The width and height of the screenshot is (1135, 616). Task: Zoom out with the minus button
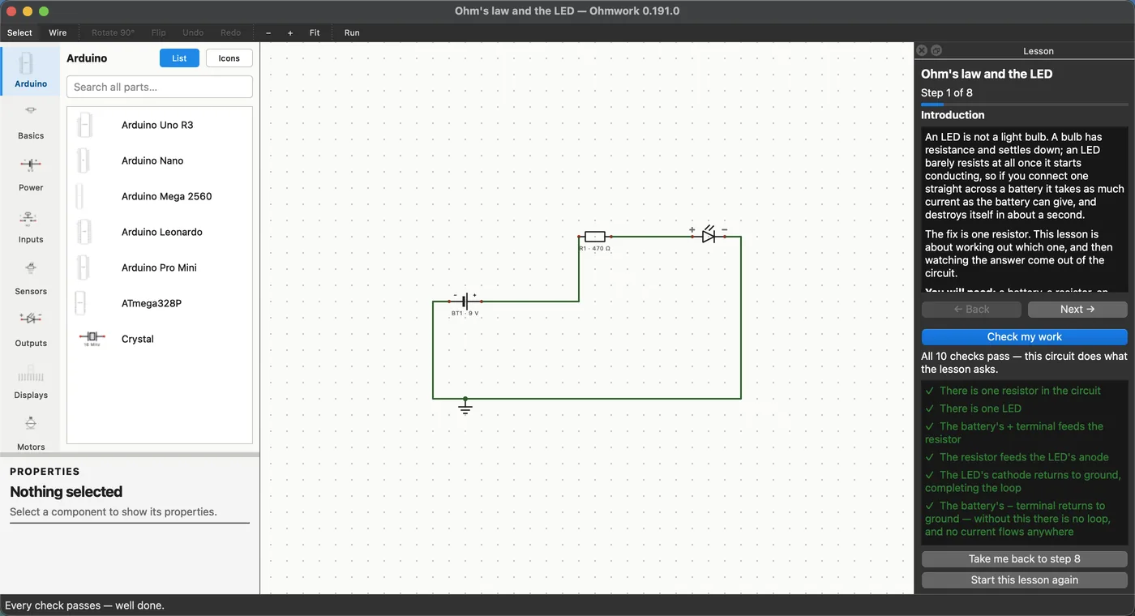coord(268,32)
